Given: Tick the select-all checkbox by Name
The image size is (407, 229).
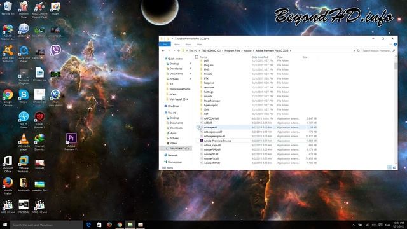Looking at the screenshot, I should pos(197,57).
